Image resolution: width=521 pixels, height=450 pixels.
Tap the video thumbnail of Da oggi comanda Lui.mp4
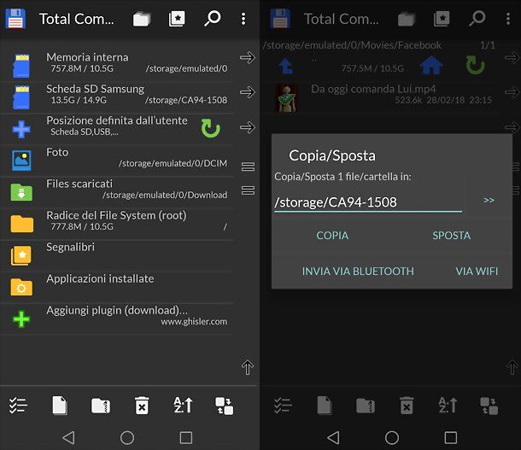tap(287, 98)
